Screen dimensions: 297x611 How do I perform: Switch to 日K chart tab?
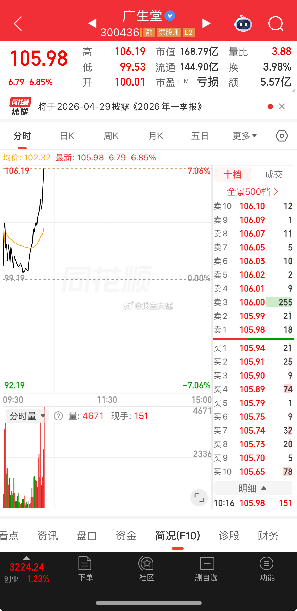pos(67,136)
